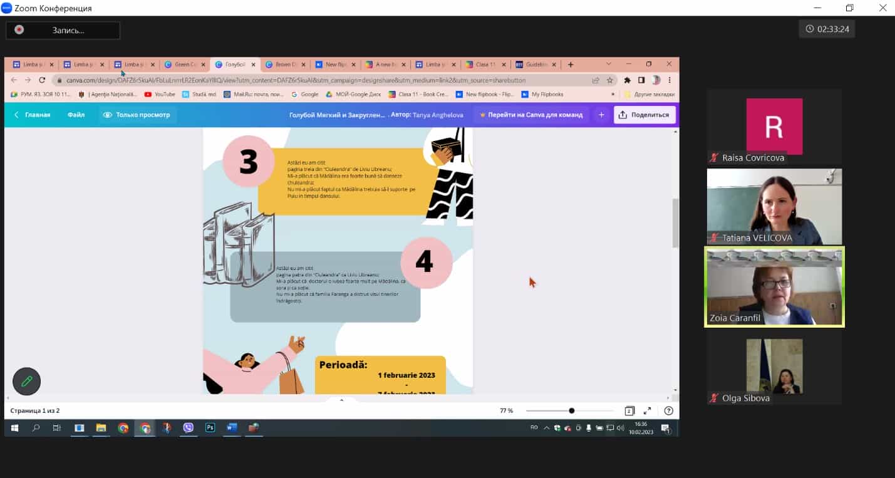
Task: Toggle the Zoom recording indicator
Action: [x=63, y=30]
